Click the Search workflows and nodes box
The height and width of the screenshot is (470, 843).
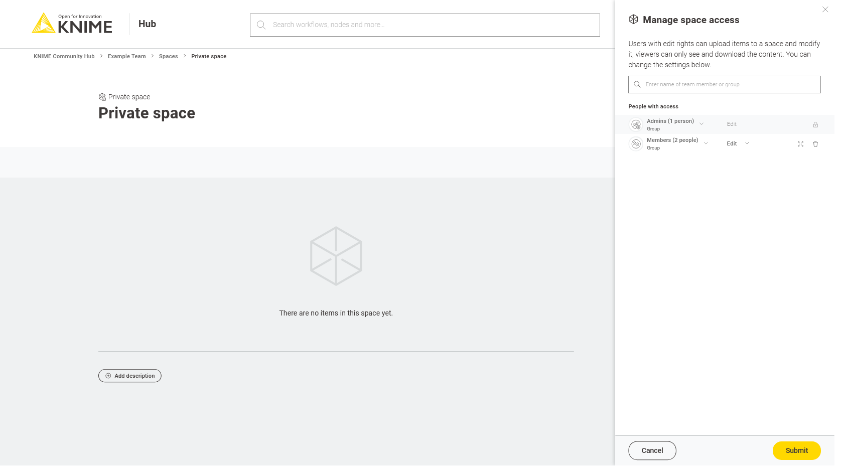(432, 25)
